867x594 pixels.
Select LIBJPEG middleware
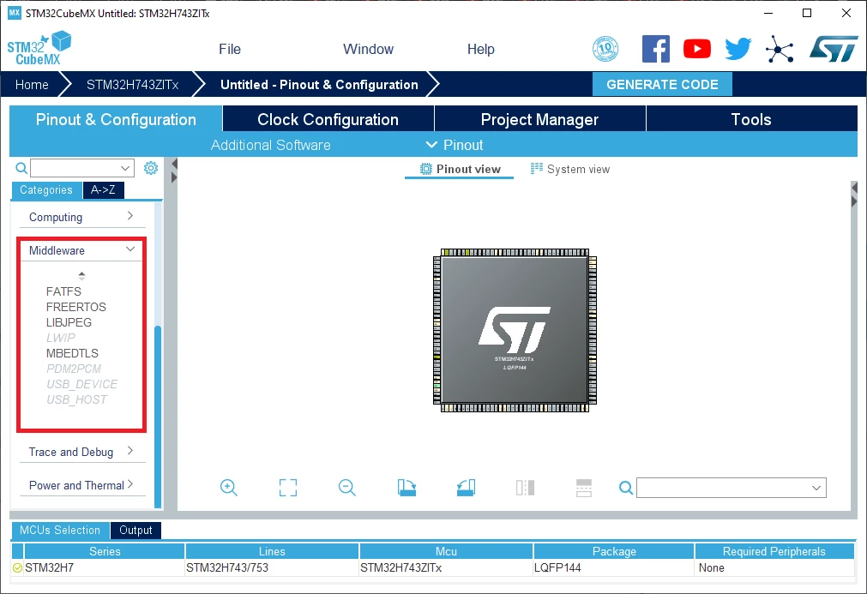pos(69,322)
